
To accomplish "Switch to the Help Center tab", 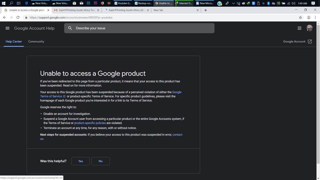I will click(14, 42).
